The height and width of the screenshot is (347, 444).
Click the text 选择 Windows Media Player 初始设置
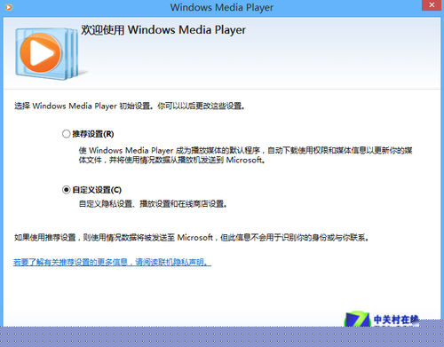pos(83,106)
